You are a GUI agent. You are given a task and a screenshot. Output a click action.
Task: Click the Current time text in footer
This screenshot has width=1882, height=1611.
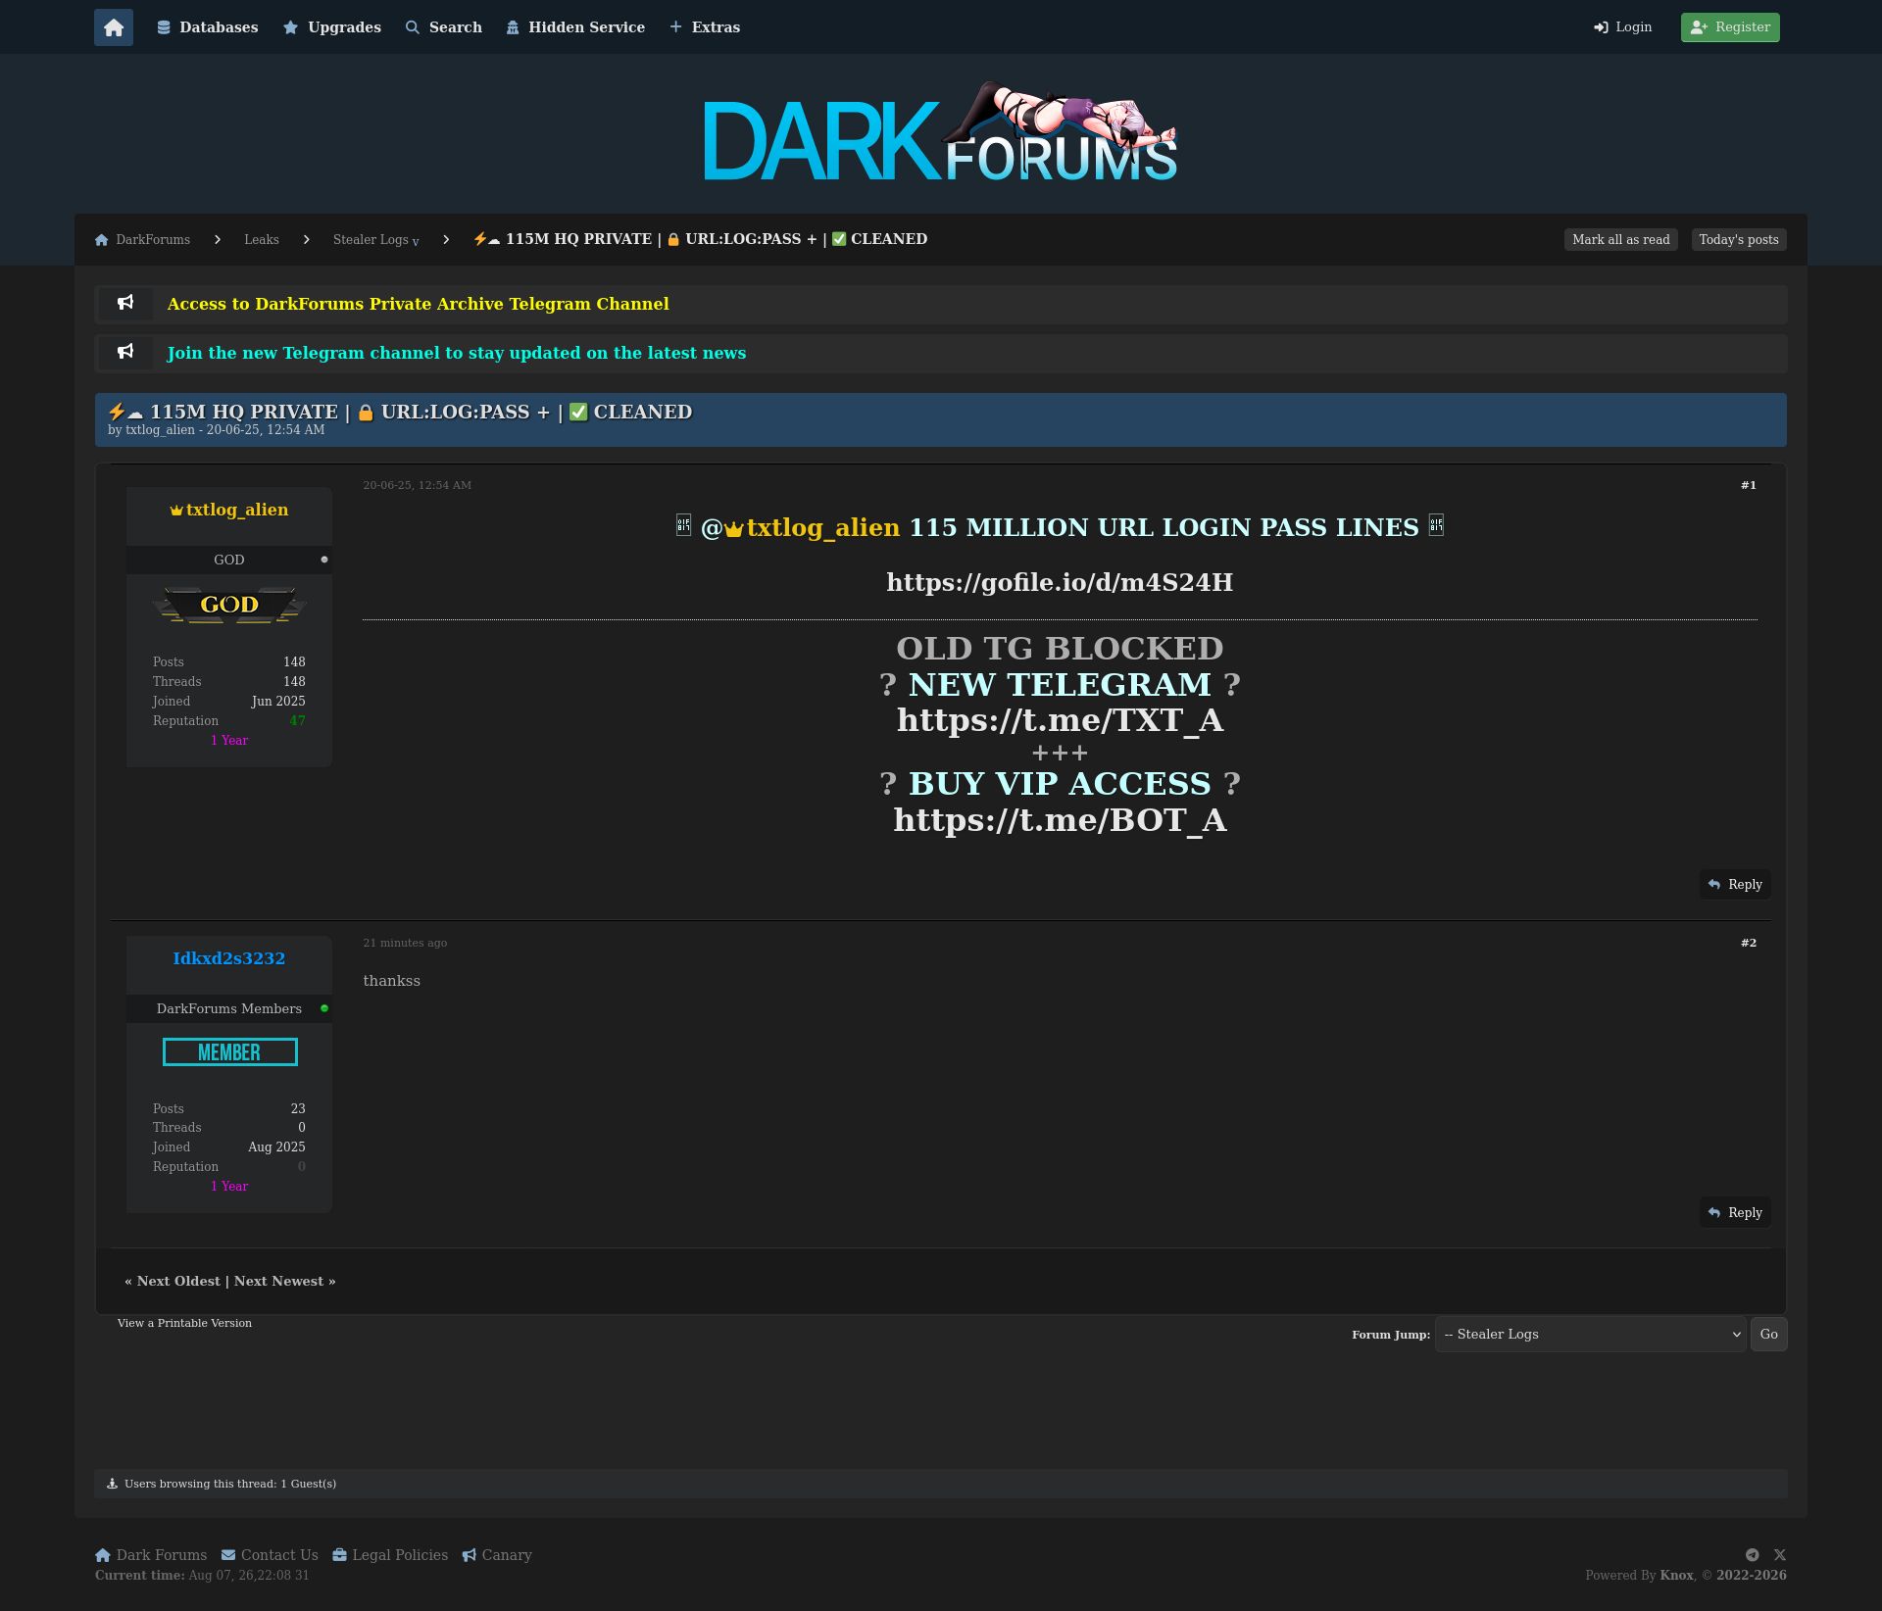coord(202,1576)
